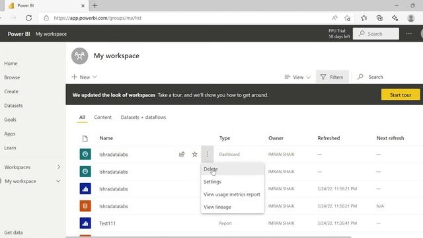Click the second Ishradatalabs dashboard teal icon

pos(85,171)
